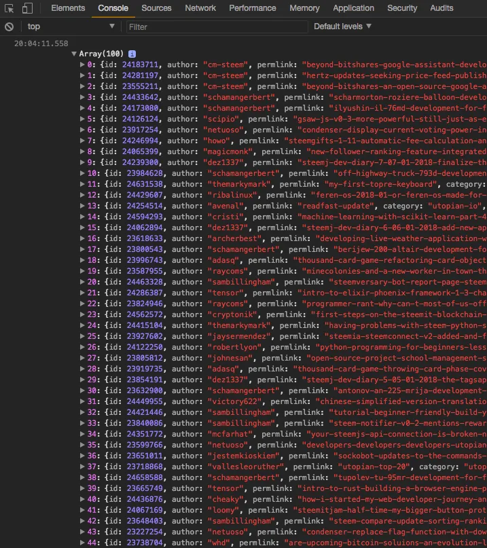
Task: Click permlink "utopian-top-20" in row 37
Action: (374, 467)
